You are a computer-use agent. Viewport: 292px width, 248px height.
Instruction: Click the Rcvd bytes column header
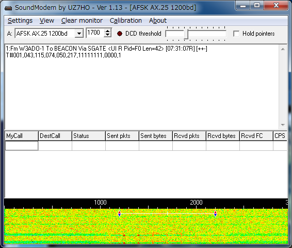click(x=223, y=136)
